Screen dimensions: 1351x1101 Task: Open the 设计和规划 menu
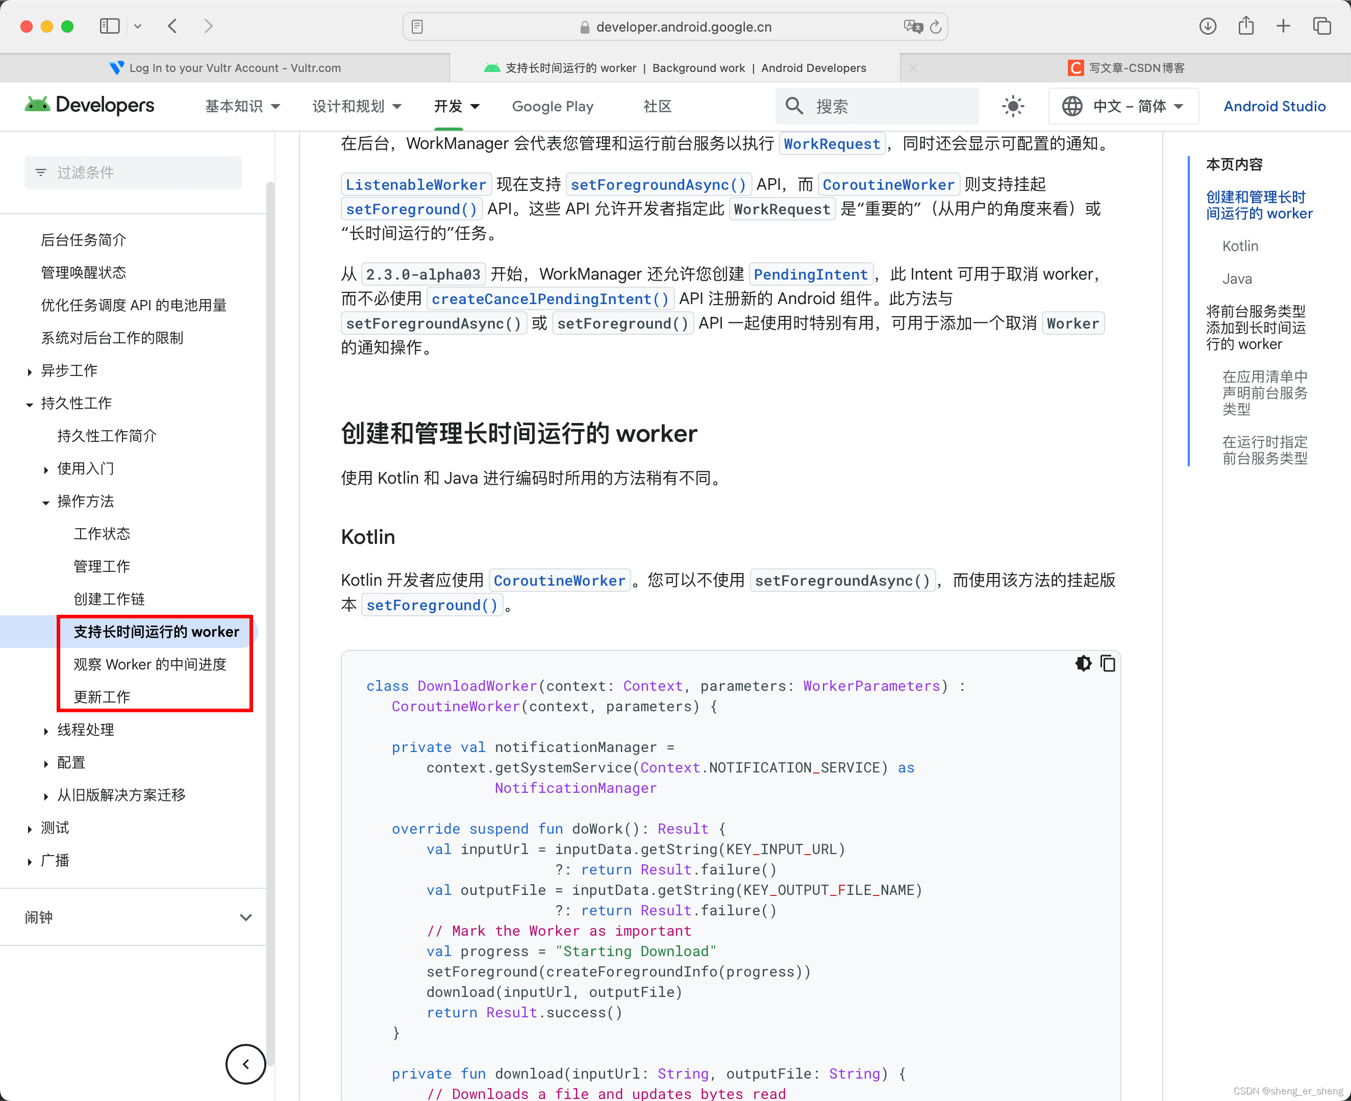(x=357, y=106)
